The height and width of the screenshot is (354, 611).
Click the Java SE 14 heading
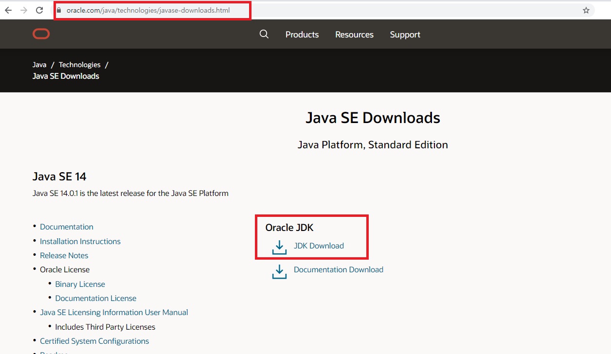[59, 176]
